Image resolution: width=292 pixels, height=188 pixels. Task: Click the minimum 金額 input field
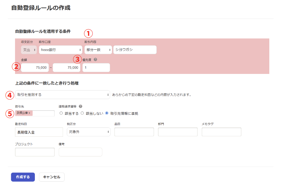(35, 68)
